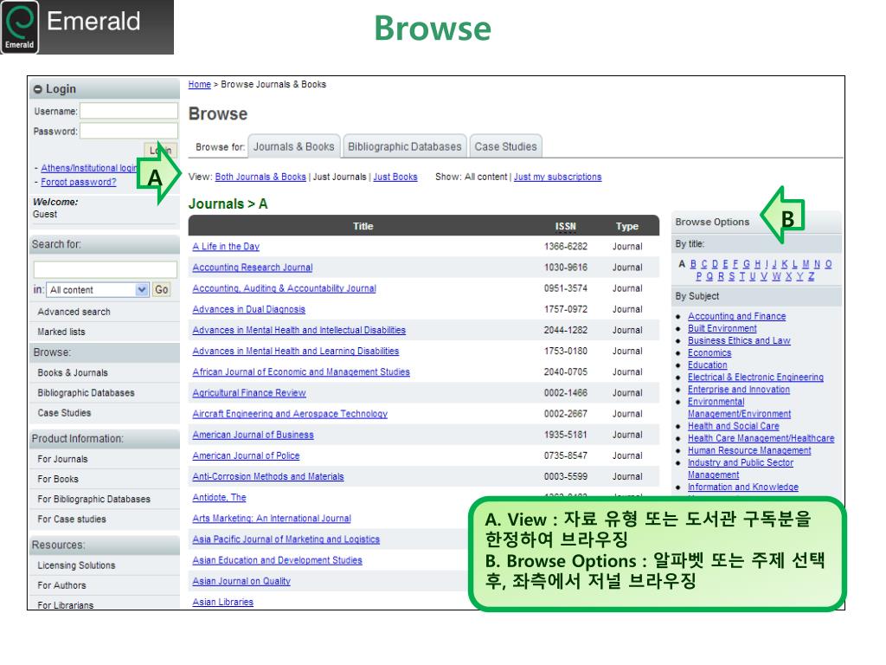Viewport: 886px width, 665px height.
Task: Open Anti-Corrosion Methods and Materials
Action: click(x=268, y=477)
